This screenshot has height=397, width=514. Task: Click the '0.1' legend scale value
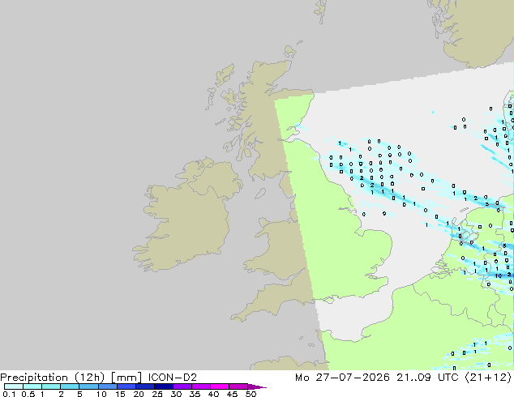[10, 394]
